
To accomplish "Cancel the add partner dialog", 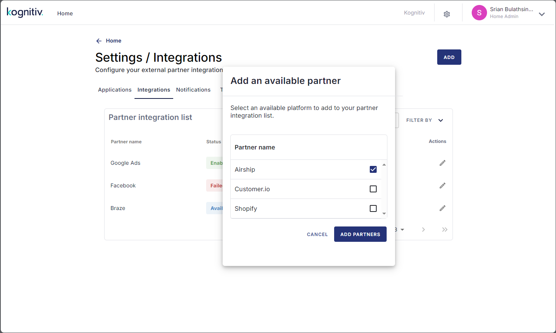I will point(317,234).
